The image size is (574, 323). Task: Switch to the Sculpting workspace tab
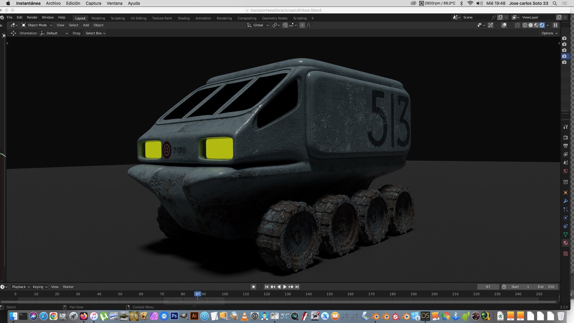click(x=118, y=18)
